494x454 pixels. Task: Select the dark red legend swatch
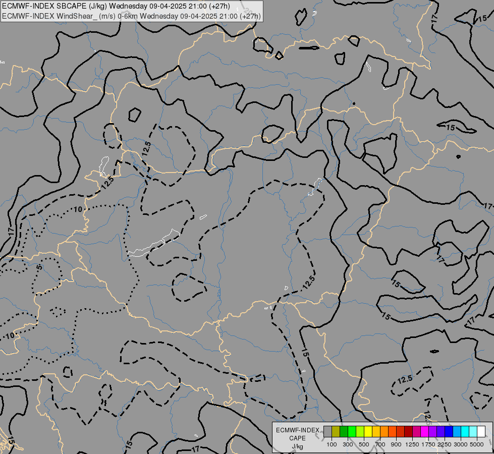click(x=409, y=432)
